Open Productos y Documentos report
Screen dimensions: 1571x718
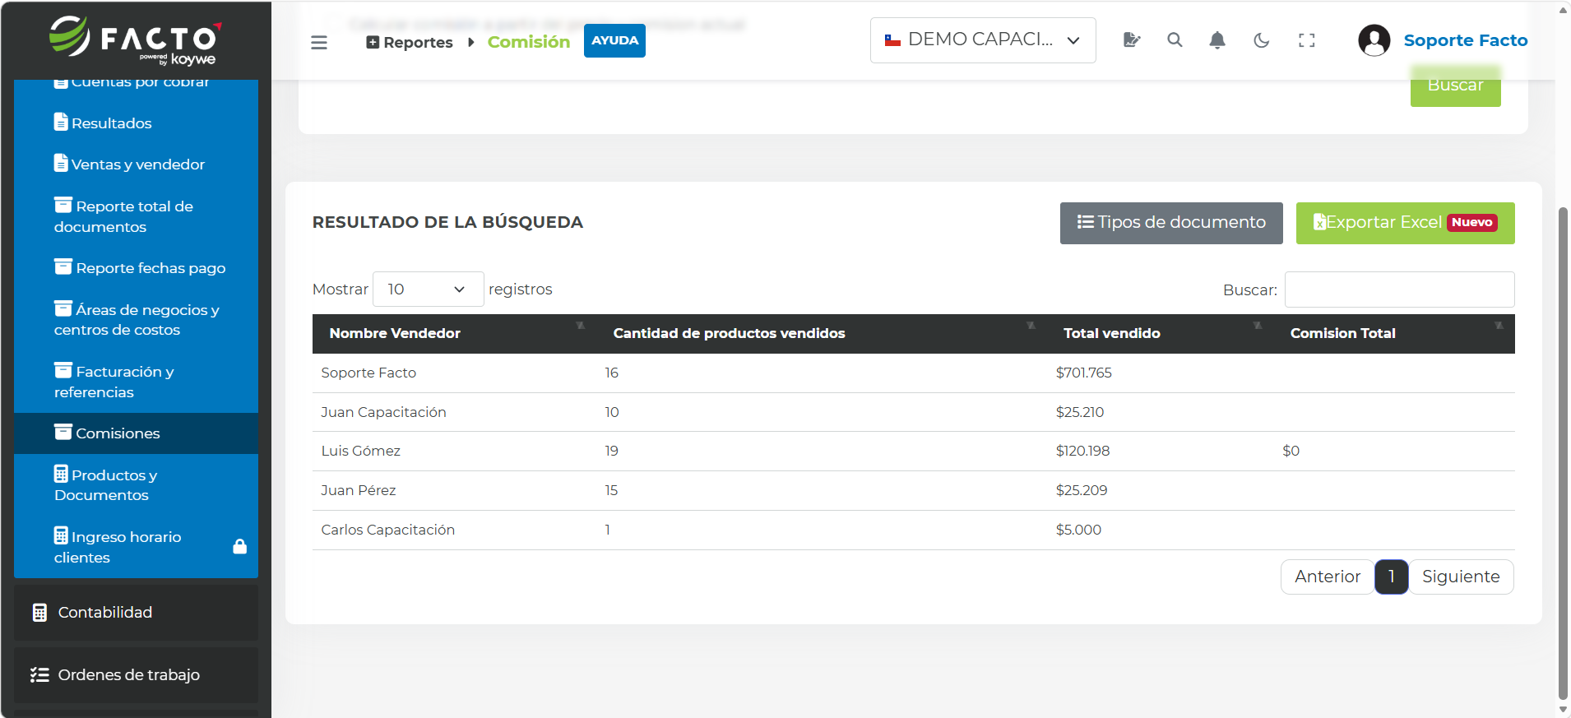tap(136, 484)
